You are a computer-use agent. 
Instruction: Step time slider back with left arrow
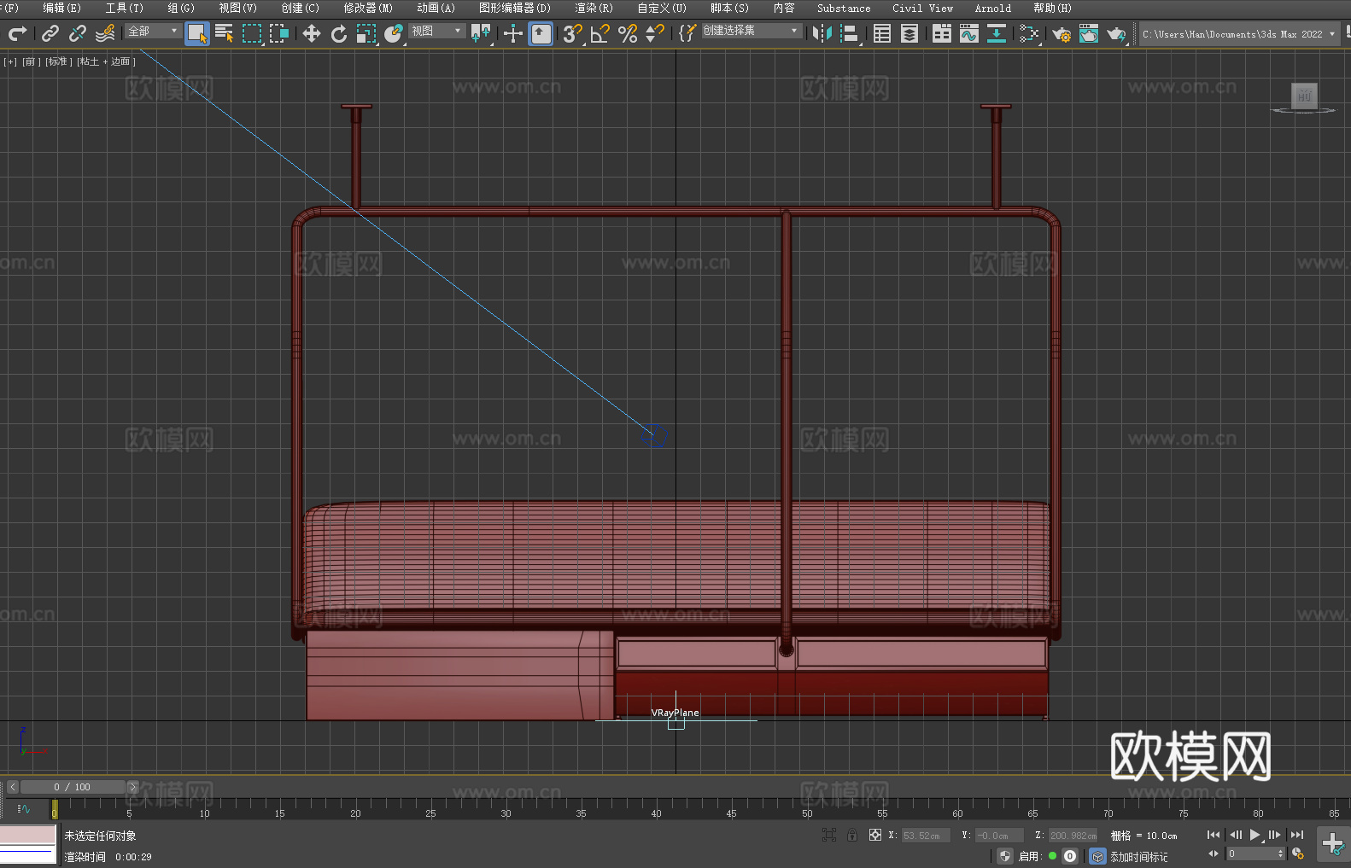pyautogui.click(x=12, y=787)
